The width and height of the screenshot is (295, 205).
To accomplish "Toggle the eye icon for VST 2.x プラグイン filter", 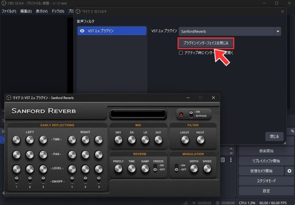I will (82, 31).
